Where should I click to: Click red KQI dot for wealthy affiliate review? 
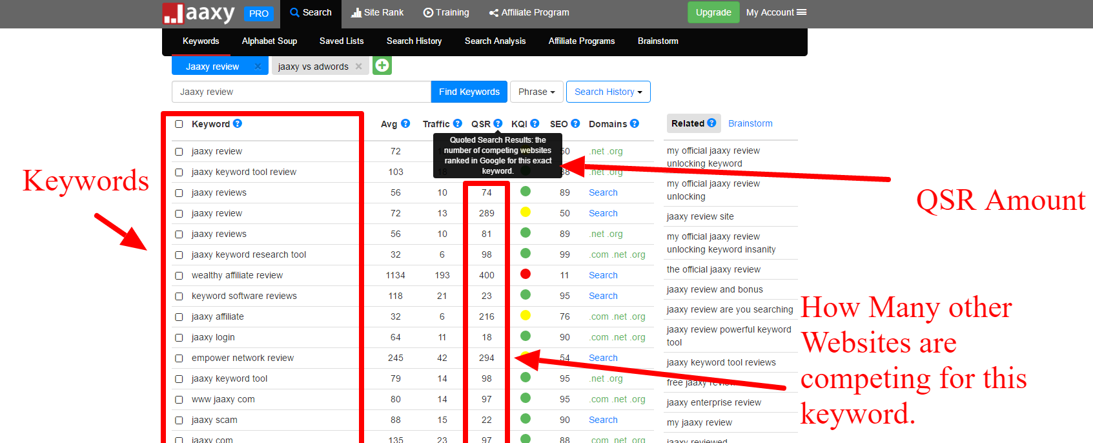point(526,274)
